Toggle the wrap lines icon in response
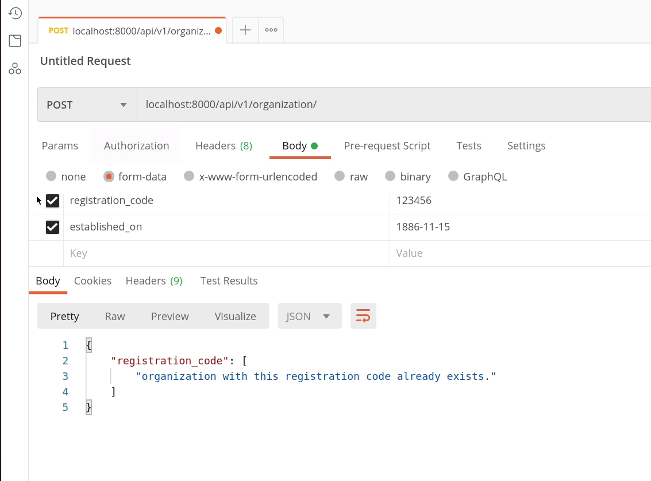This screenshot has height=481, width=651. [x=363, y=316]
